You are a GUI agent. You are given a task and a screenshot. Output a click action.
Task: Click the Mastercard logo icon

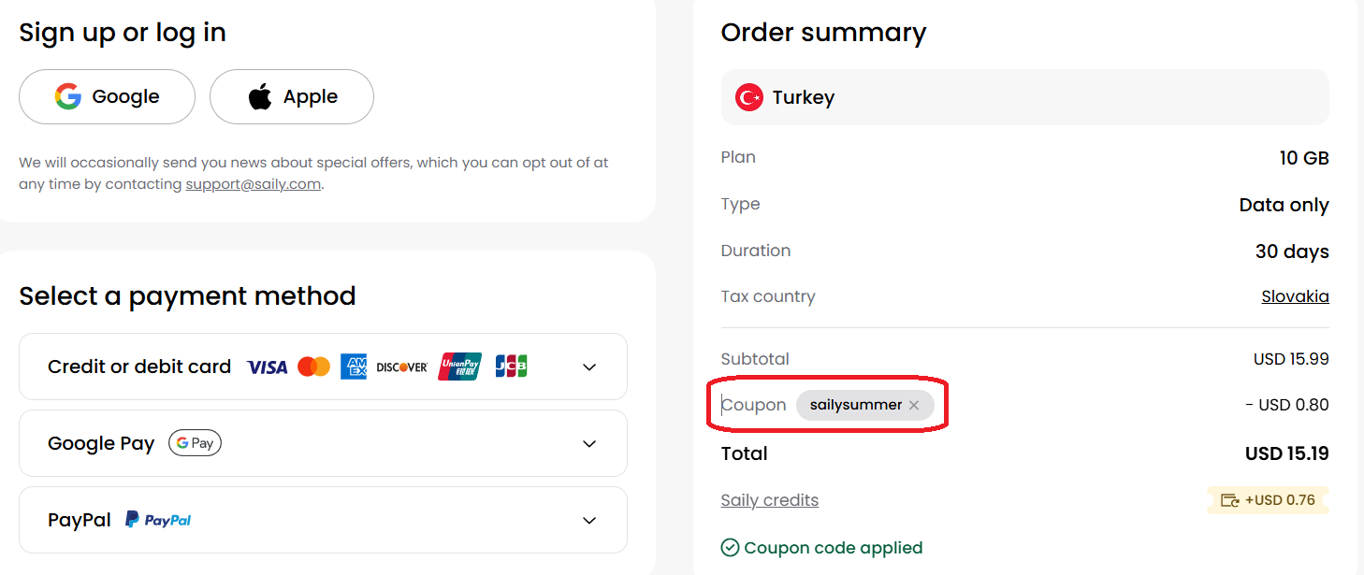[x=314, y=367]
